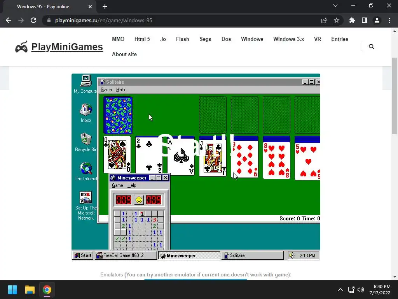The height and width of the screenshot is (299, 398).
Task: Open the Chrome three-dot menu
Action: (x=389, y=20)
